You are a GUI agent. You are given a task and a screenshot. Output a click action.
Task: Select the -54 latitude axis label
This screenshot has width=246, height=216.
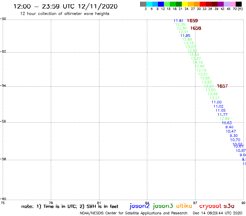pyautogui.click(x=3, y=86)
